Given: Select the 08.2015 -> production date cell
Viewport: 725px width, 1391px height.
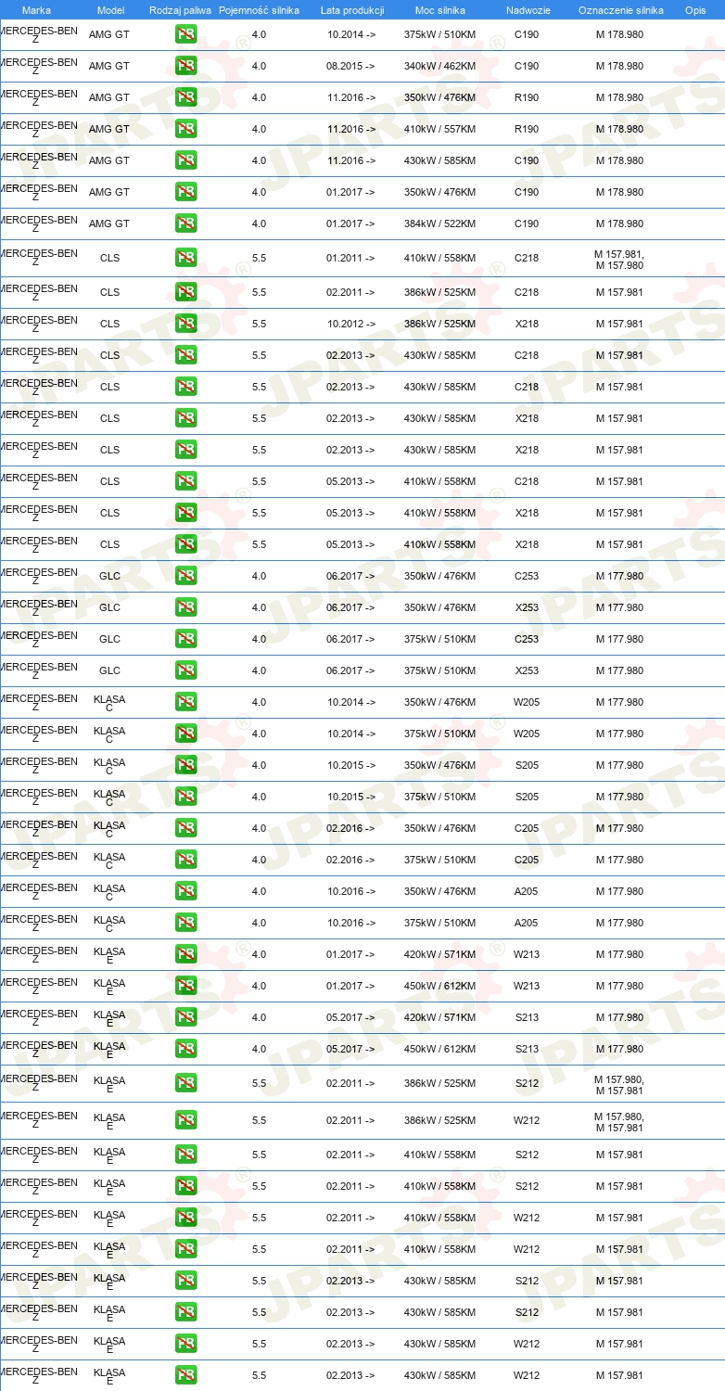Looking at the screenshot, I should pyautogui.click(x=350, y=66).
